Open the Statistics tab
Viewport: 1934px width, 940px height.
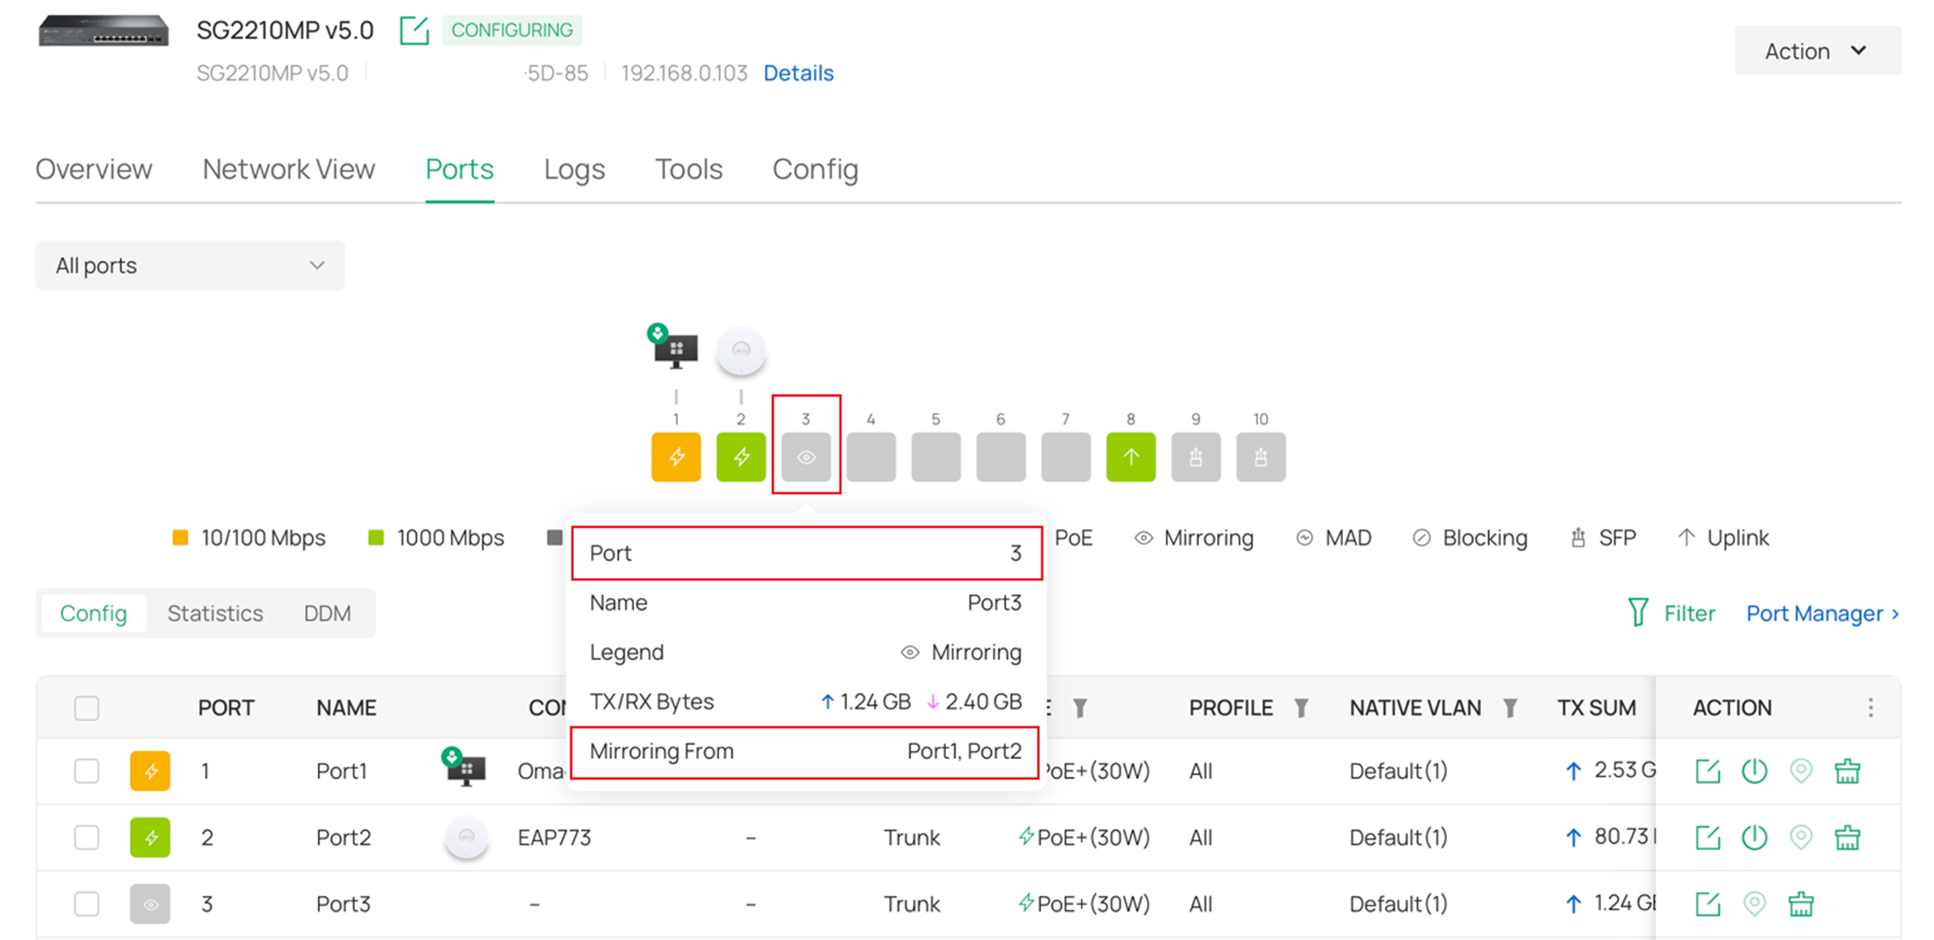(x=215, y=613)
